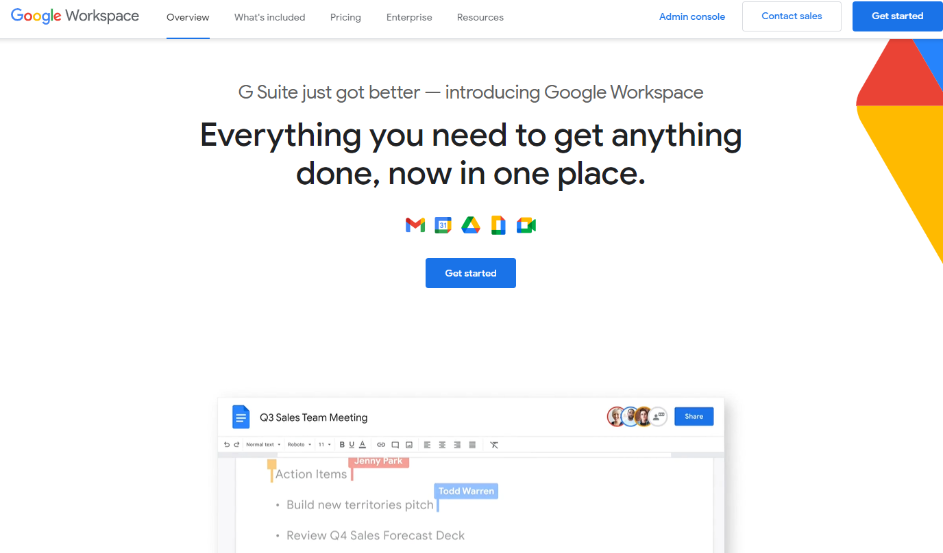Click the Build new territories pitch bullet
This screenshot has height=553, width=943.
pos(360,504)
